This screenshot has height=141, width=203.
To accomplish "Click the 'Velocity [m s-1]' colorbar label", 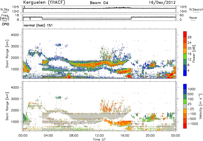I will point(200,106).
